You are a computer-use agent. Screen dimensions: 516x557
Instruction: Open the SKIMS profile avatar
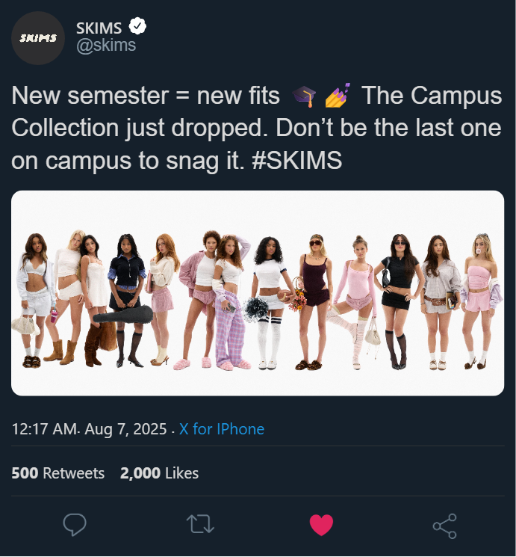click(38, 38)
